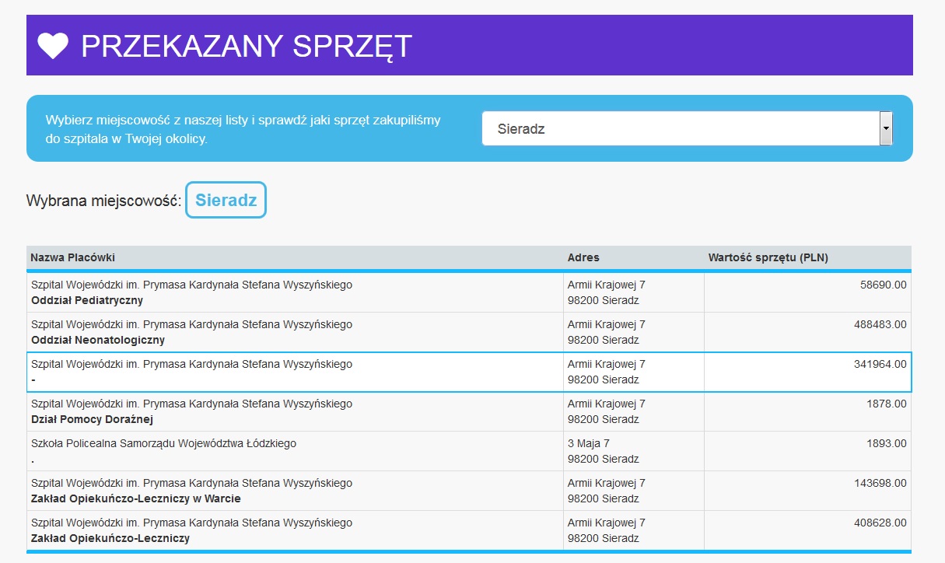
Task: Select the Szkoła Policealna Samorządu Województwa Łódzkiego row
Action: [x=295, y=451]
